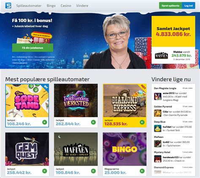Open the Diamond Express game thumbnail
This screenshot has height=178, width=200.
pos(124,101)
